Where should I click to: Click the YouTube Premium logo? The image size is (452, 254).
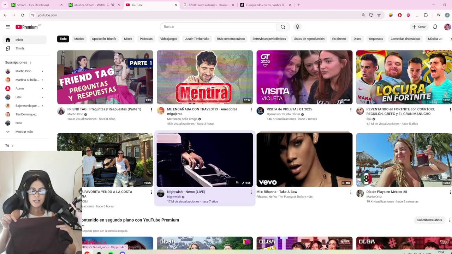point(26,27)
